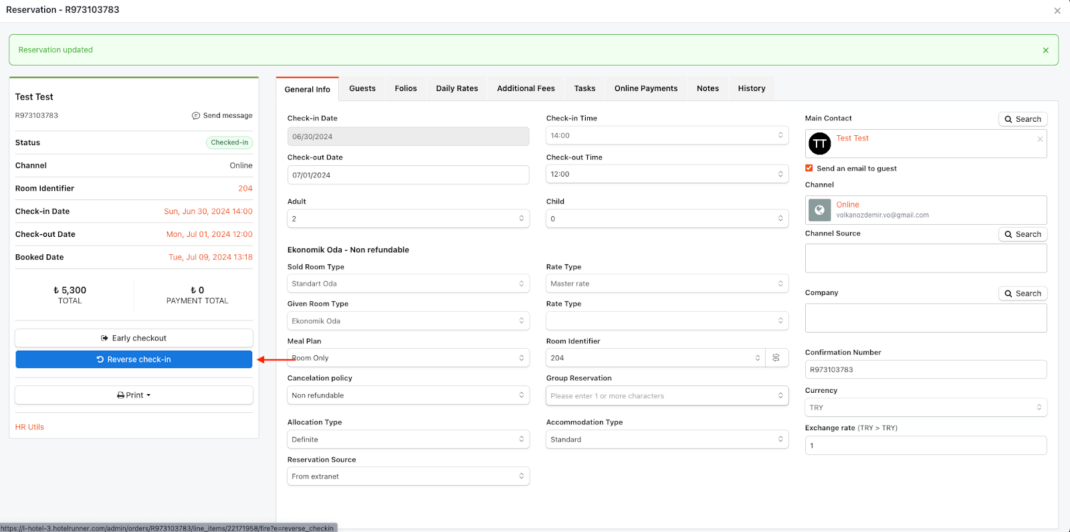The height and width of the screenshot is (532, 1070).
Task: Click Search button next to Main Contact
Action: click(1023, 119)
